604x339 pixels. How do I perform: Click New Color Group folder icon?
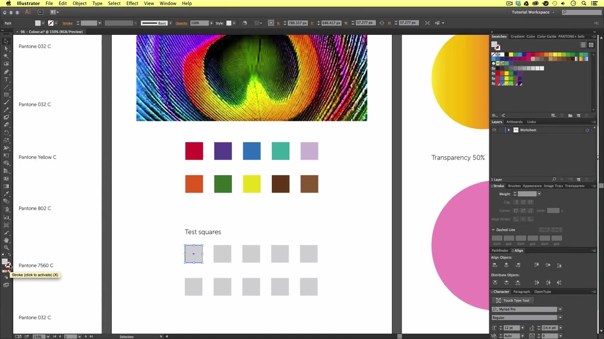(x=570, y=115)
